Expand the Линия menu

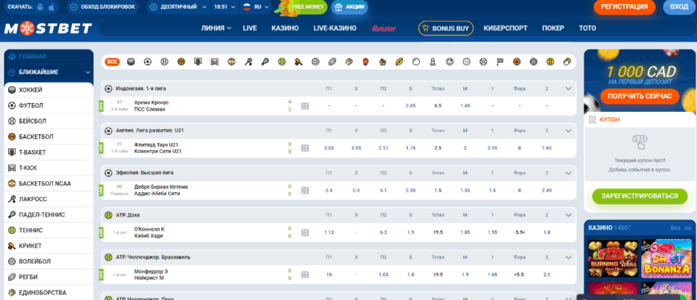(216, 28)
